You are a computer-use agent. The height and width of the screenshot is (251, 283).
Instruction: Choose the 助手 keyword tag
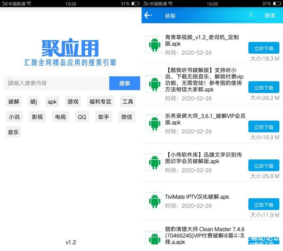click(104, 117)
